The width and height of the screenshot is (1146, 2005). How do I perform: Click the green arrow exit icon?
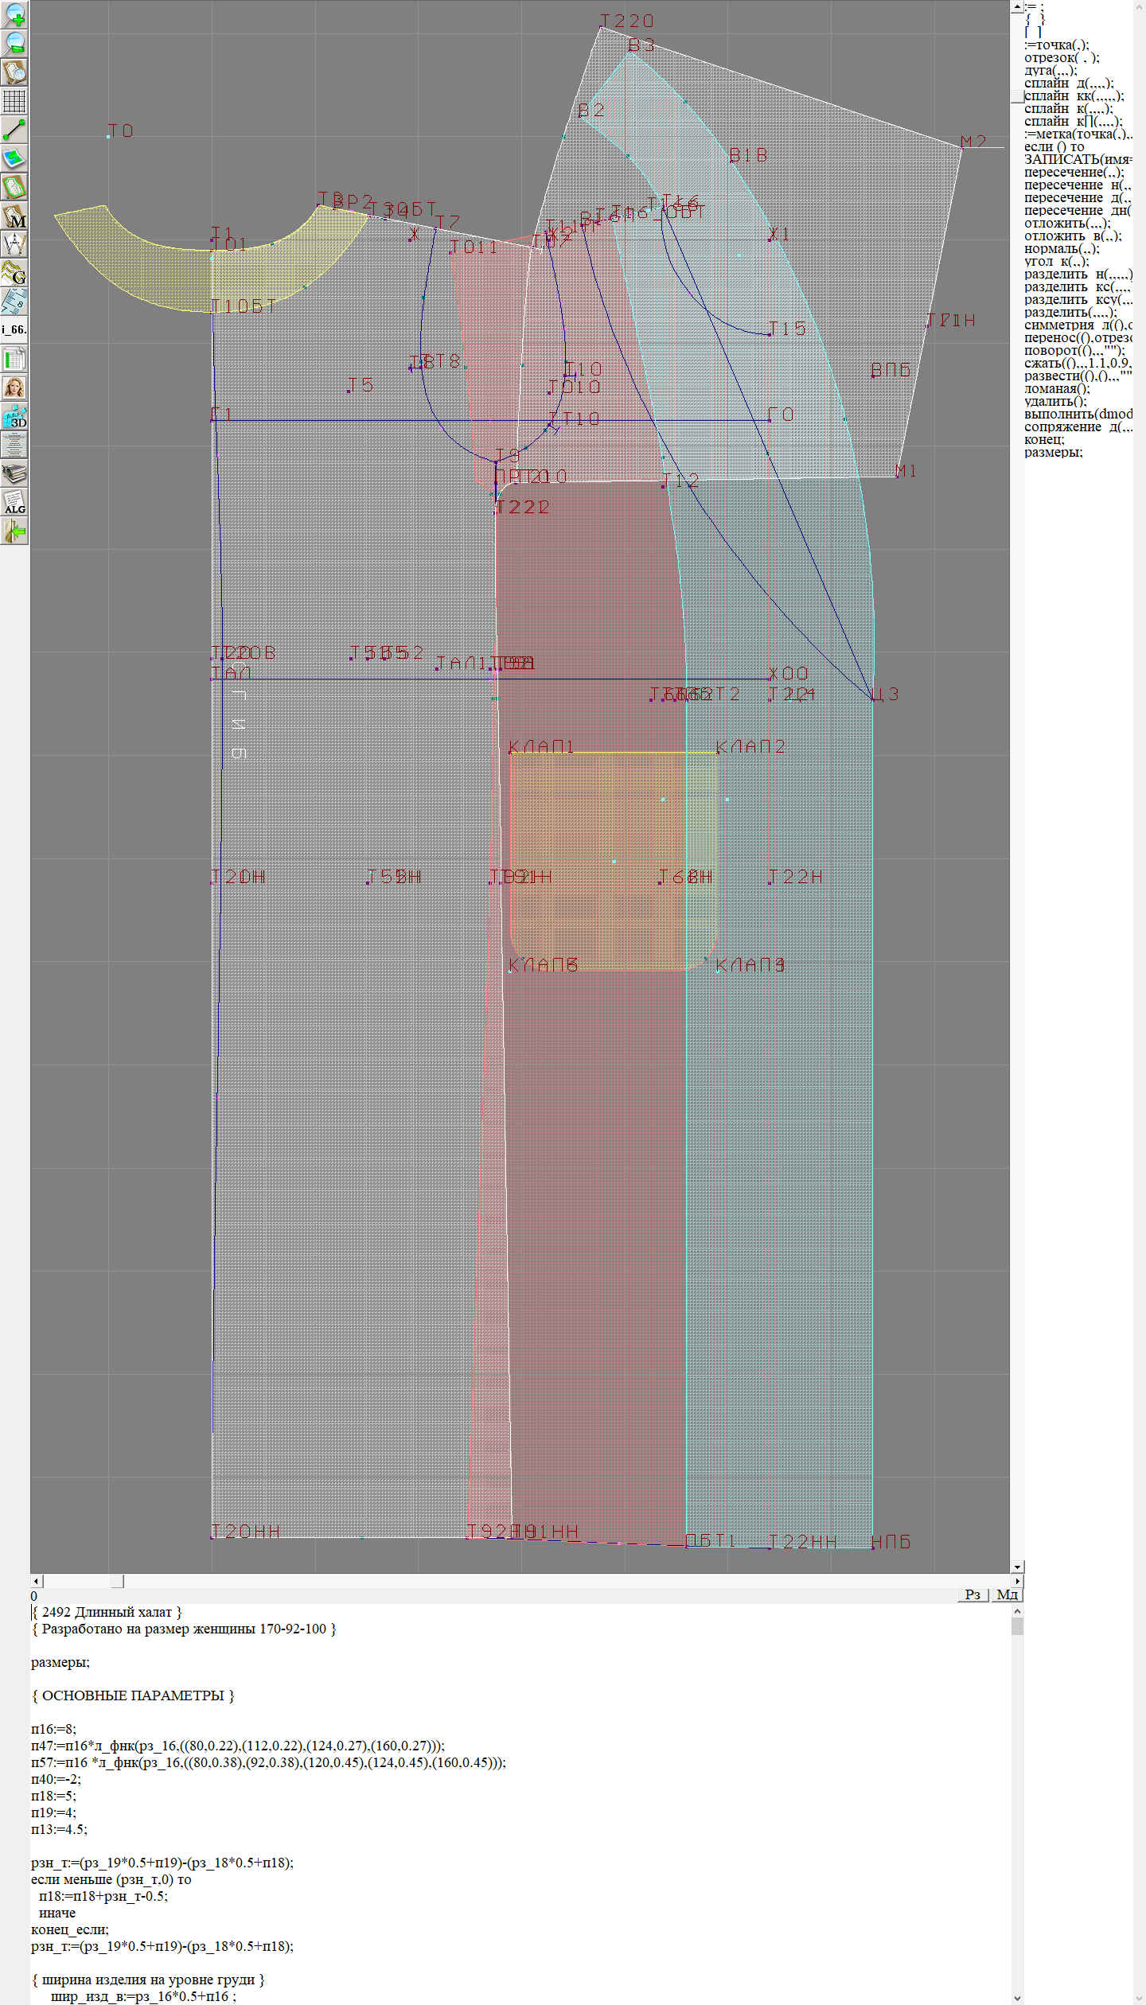tap(14, 531)
